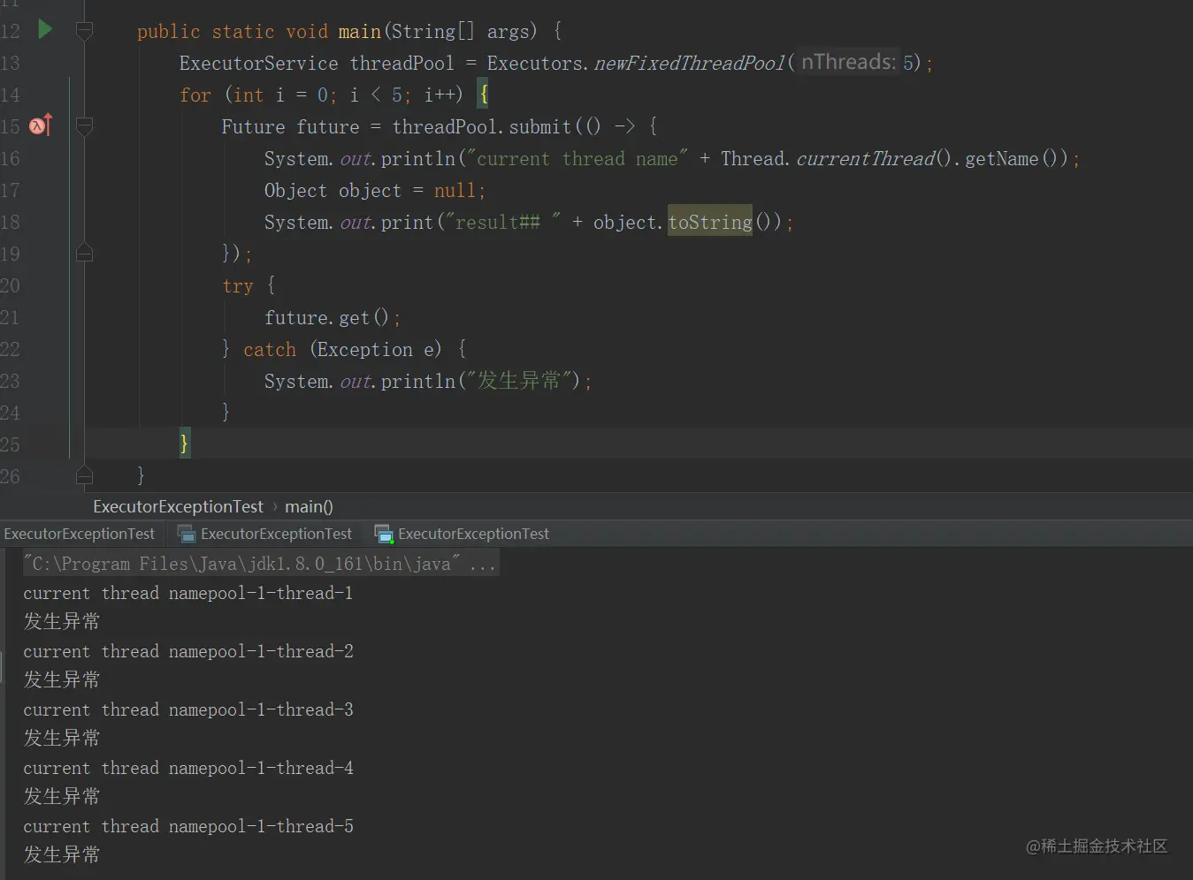Open the second ExecutorExceptionTest run tab
Image resolution: width=1193 pixels, height=880 pixels.
point(265,534)
